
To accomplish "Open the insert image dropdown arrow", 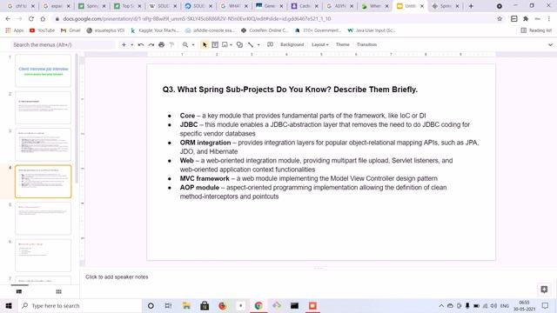I will click(x=231, y=44).
